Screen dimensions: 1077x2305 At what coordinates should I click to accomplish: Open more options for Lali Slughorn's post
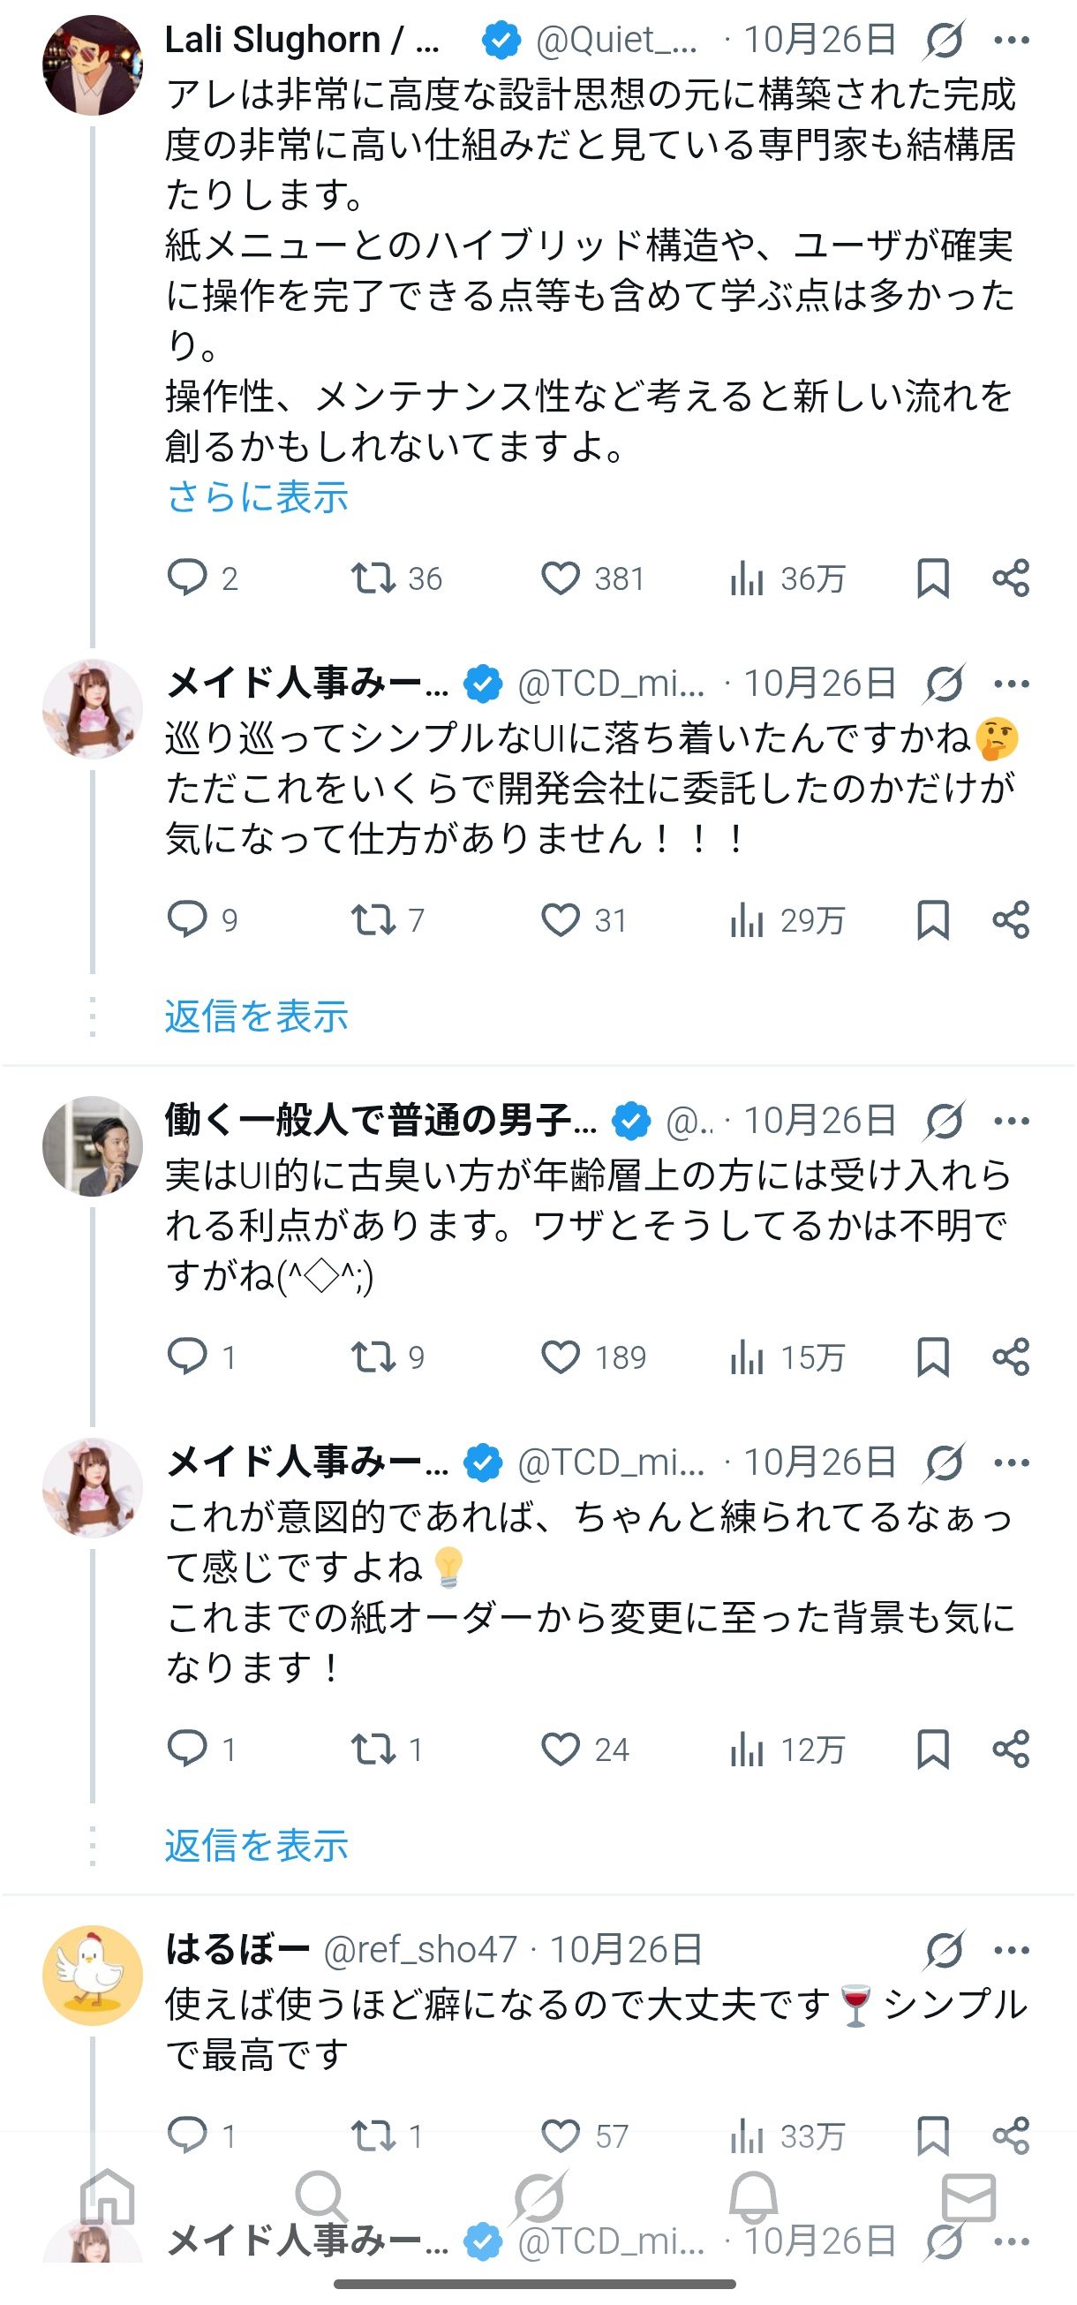1011,41
